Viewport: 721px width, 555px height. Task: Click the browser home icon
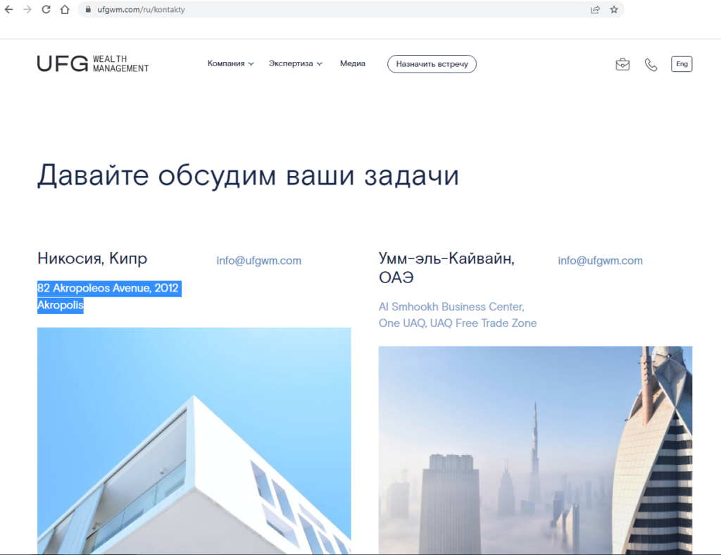tap(66, 9)
